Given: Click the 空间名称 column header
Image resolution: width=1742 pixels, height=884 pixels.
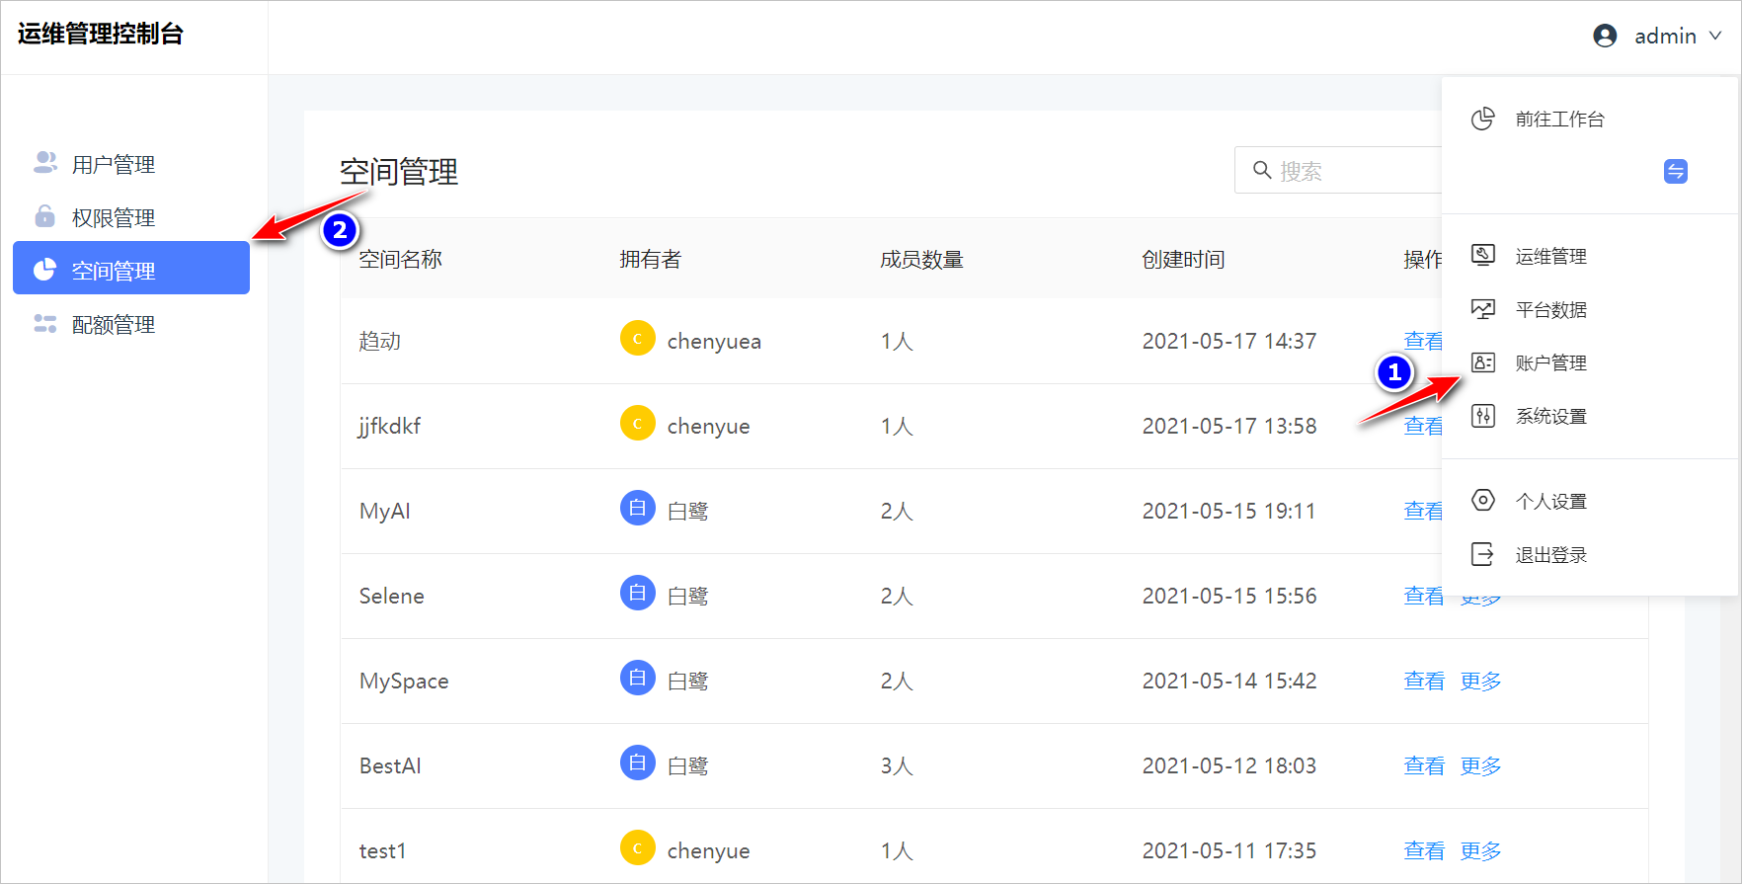Looking at the screenshot, I should click(400, 259).
